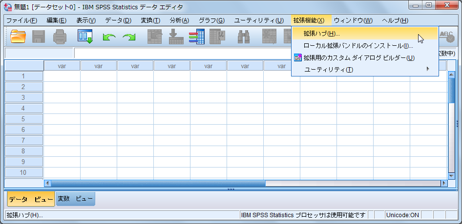Click the Go to variable icon
Image resolution: width=462 pixels, height=224 pixels.
tap(176, 37)
